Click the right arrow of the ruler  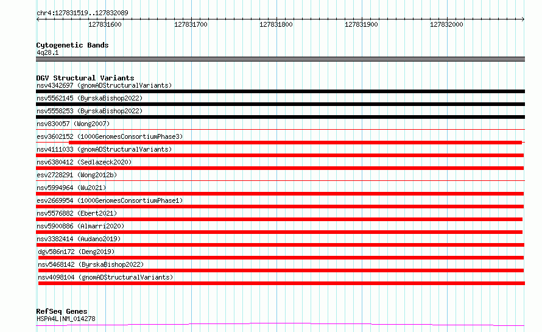pyautogui.click(x=523, y=19)
